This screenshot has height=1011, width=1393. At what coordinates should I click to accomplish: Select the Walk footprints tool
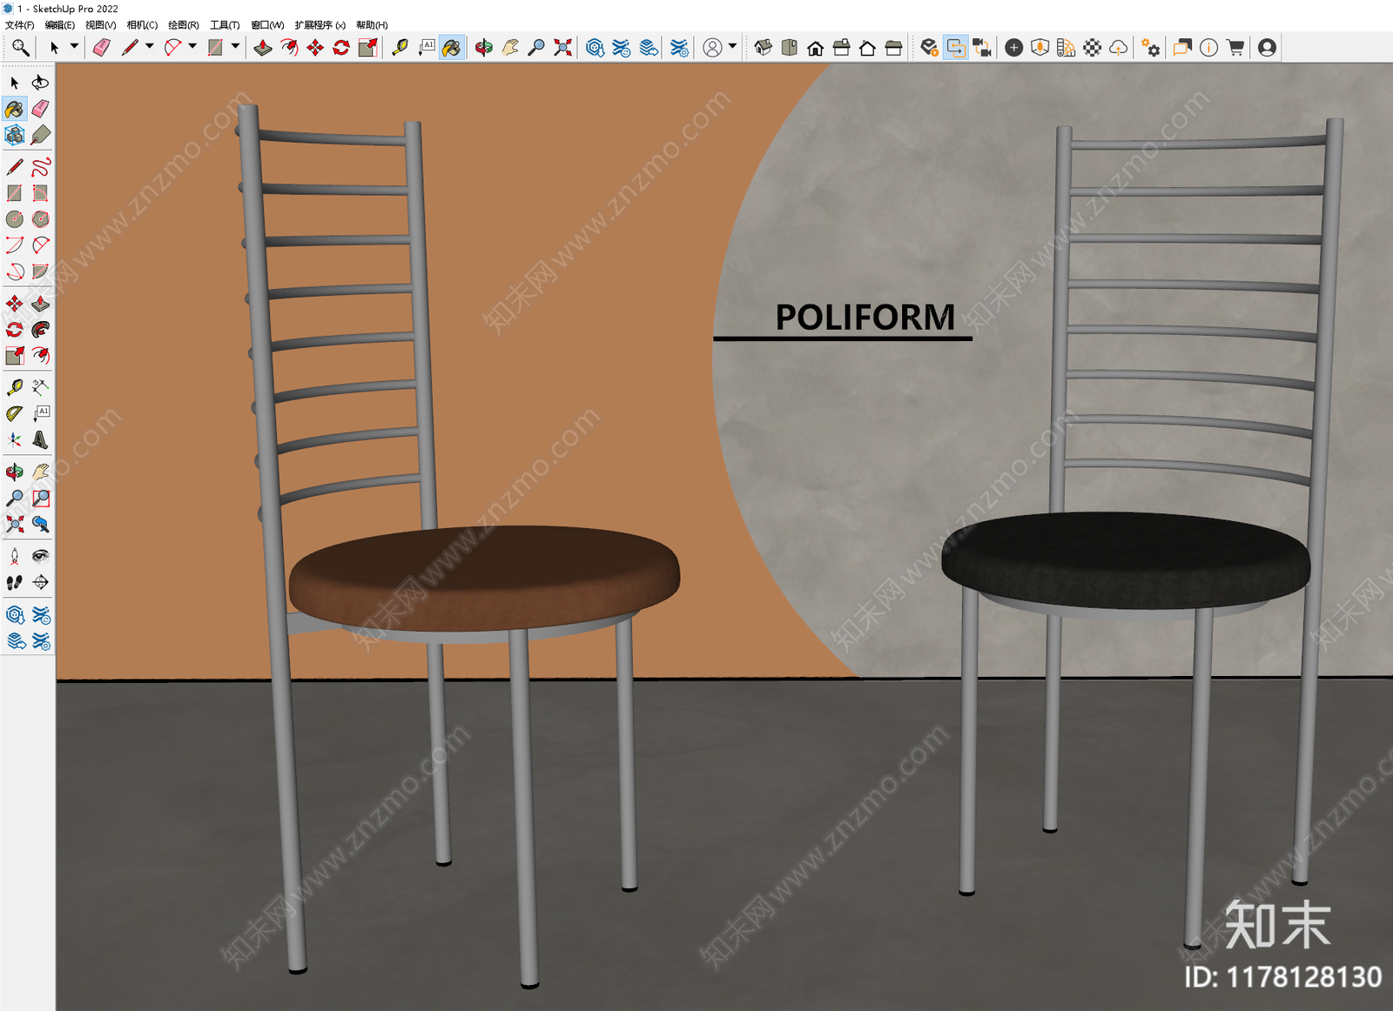pyautogui.click(x=15, y=582)
